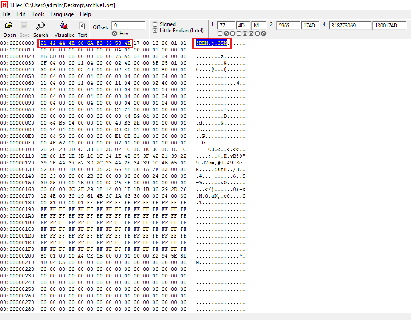Select address 00:00000100
Viewport: 411px width, 320px height.
click(x=17, y=149)
